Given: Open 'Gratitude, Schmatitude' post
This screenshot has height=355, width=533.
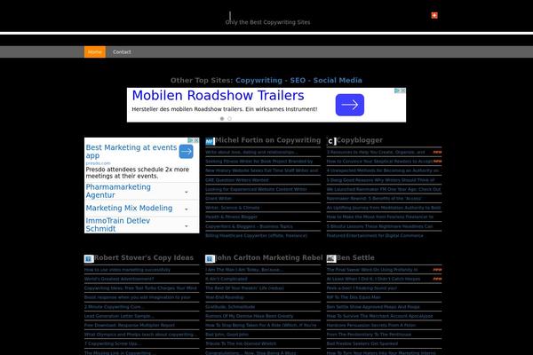Looking at the screenshot, I should pyautogui.click(x=230, y=307).
